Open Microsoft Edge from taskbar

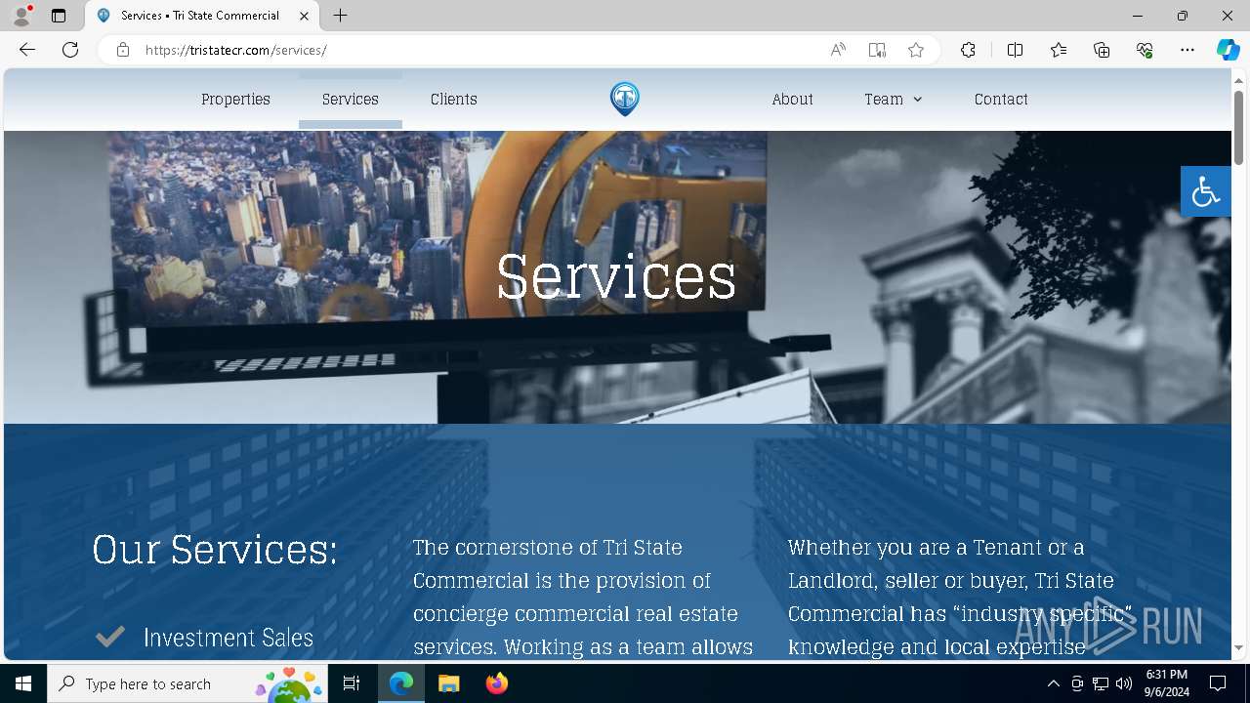coord(401,683)
